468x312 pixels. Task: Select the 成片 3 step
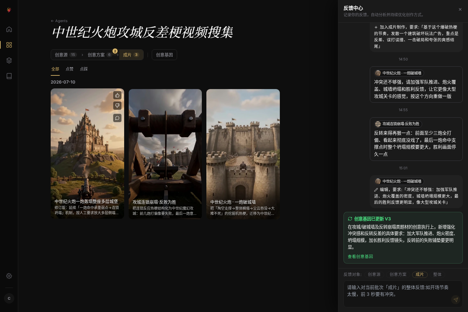[131, 55]
